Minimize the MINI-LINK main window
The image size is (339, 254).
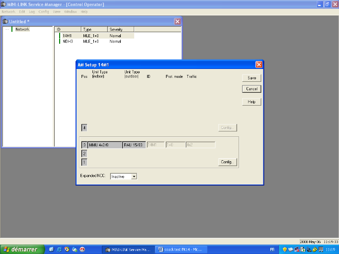click(320, 4)
